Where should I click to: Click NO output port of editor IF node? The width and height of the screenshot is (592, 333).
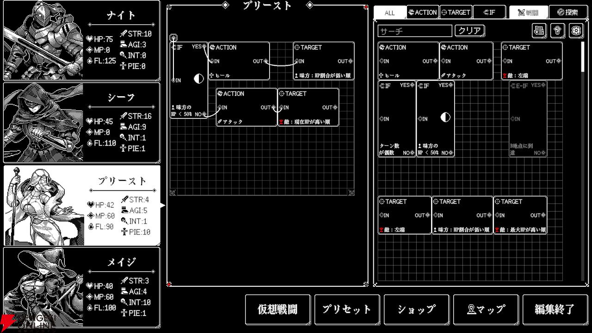click(204, 114)
